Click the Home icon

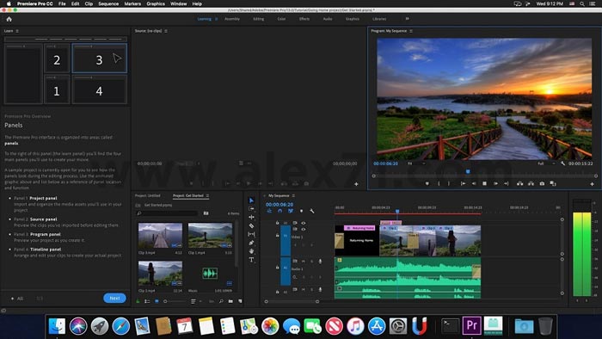[9, 19]
